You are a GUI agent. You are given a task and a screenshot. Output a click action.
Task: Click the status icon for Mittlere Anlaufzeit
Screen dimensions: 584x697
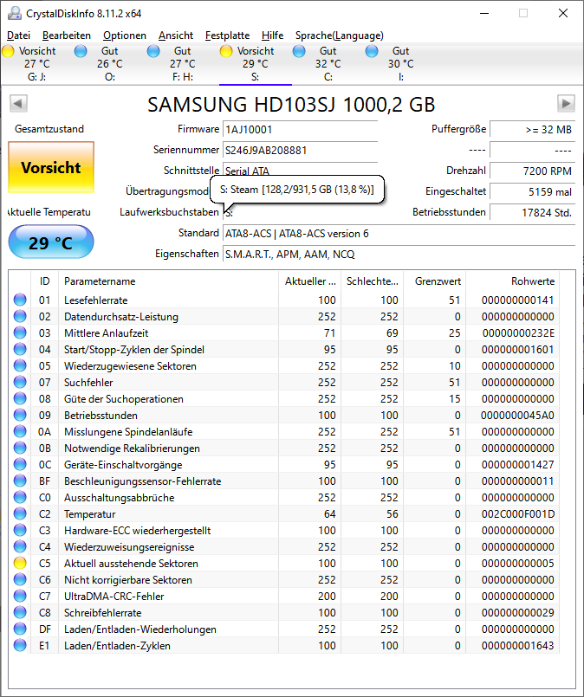(x=20, y=333)
